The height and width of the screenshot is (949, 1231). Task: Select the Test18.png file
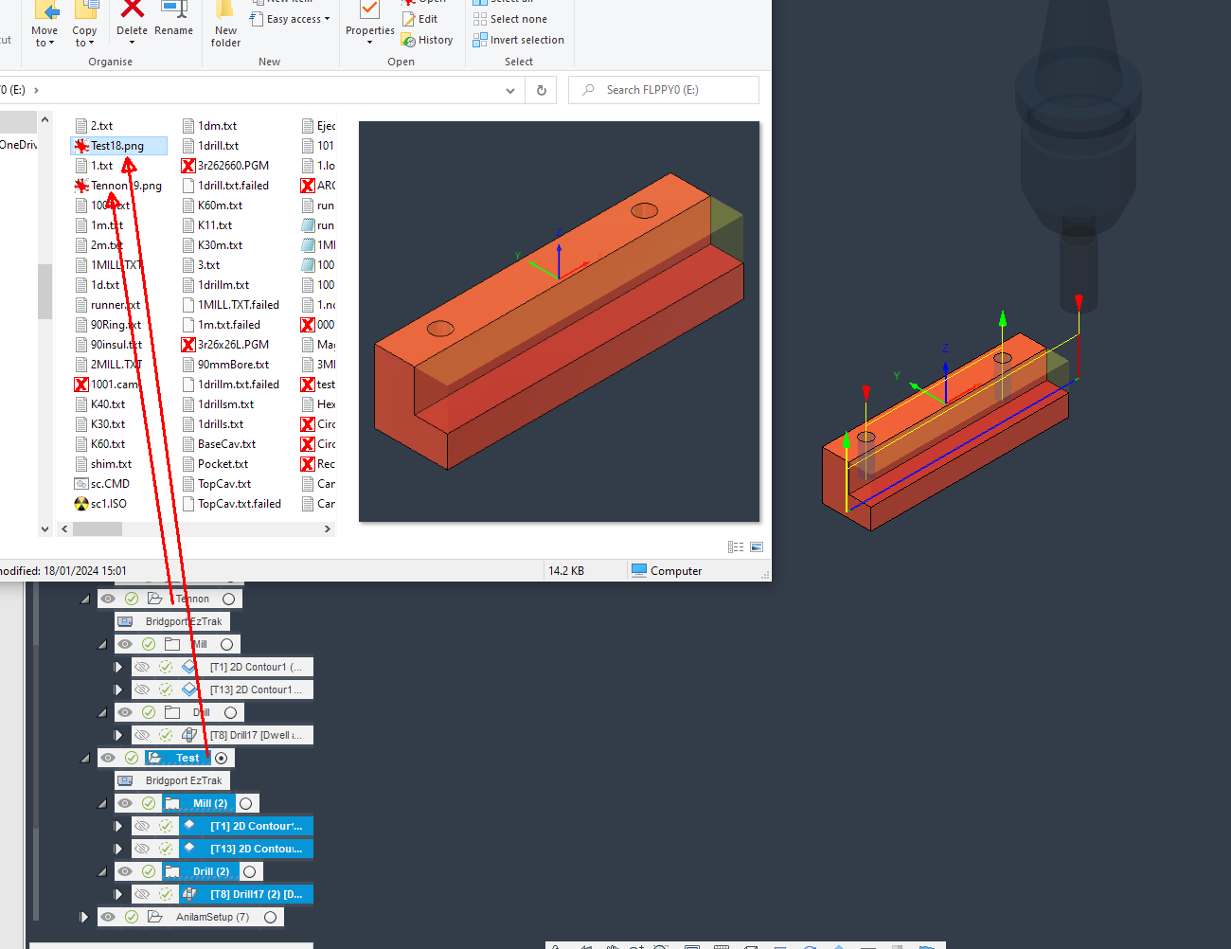tap(118, 146)
